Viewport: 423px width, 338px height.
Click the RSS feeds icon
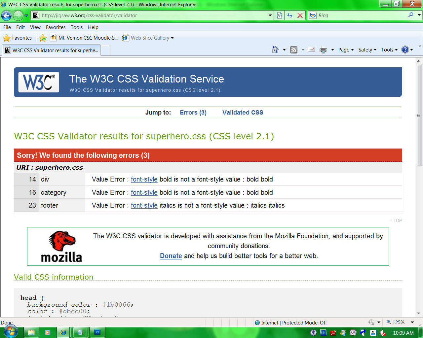pos(294,50)
